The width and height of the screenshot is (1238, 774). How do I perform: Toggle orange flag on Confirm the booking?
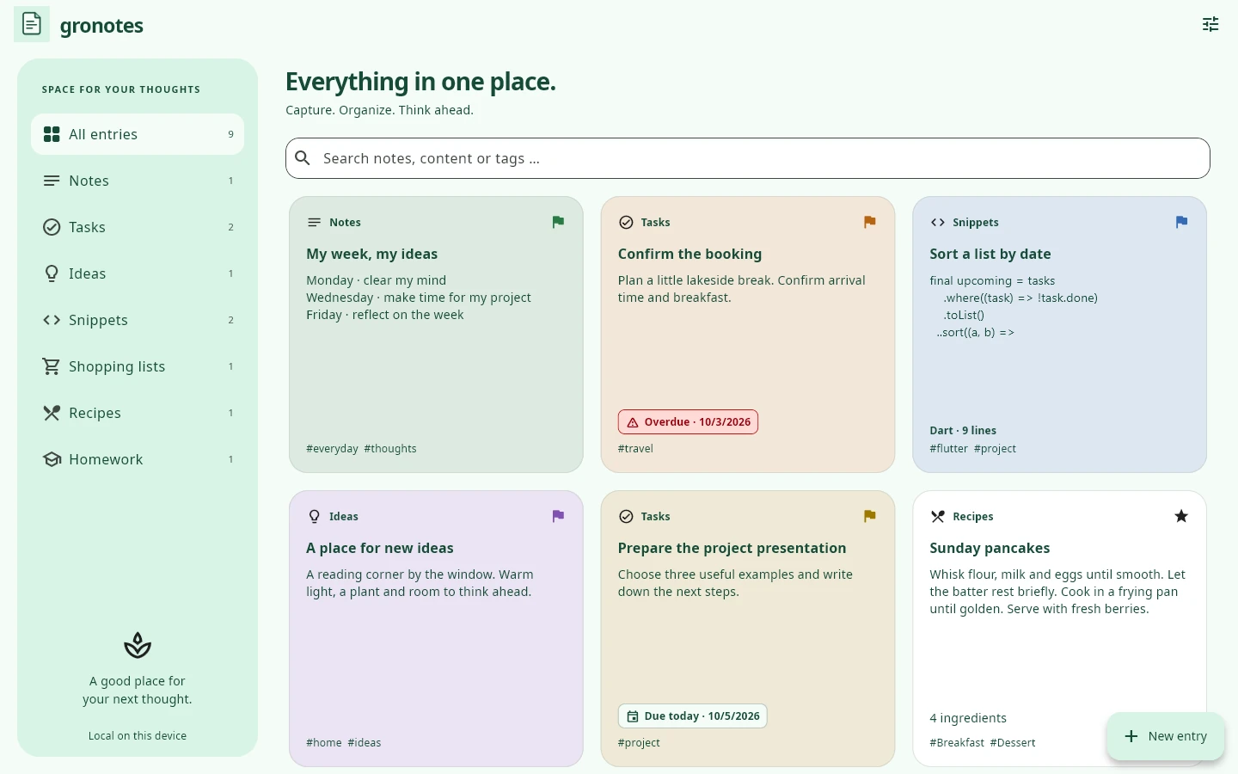point(870,223)
